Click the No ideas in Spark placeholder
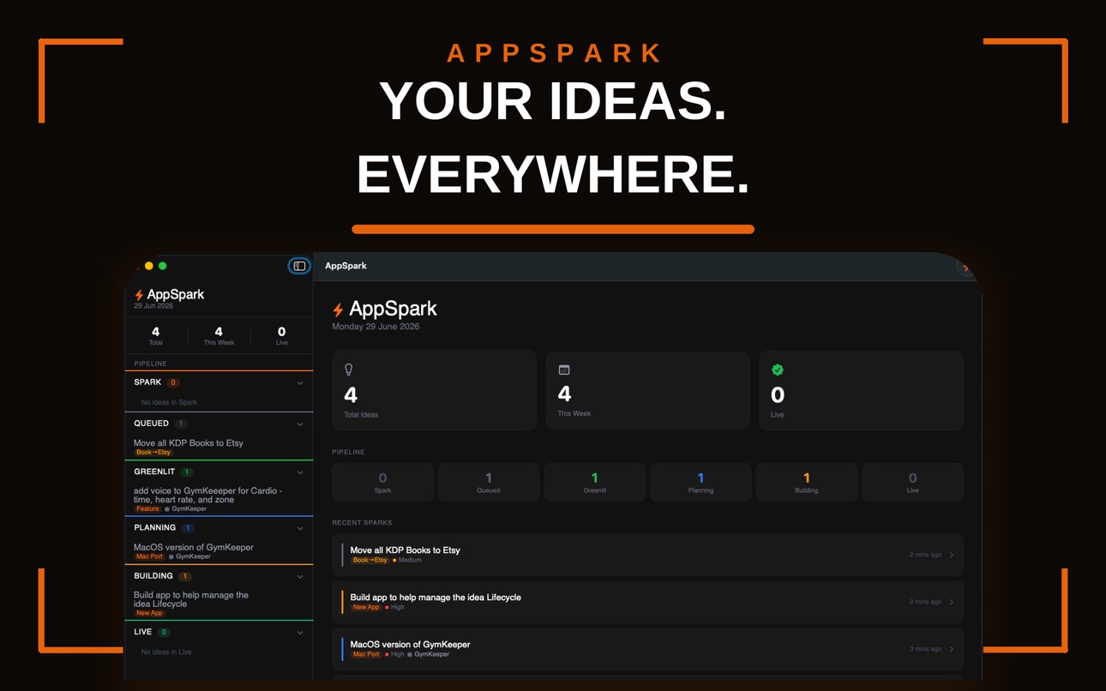 pos(169,402)
